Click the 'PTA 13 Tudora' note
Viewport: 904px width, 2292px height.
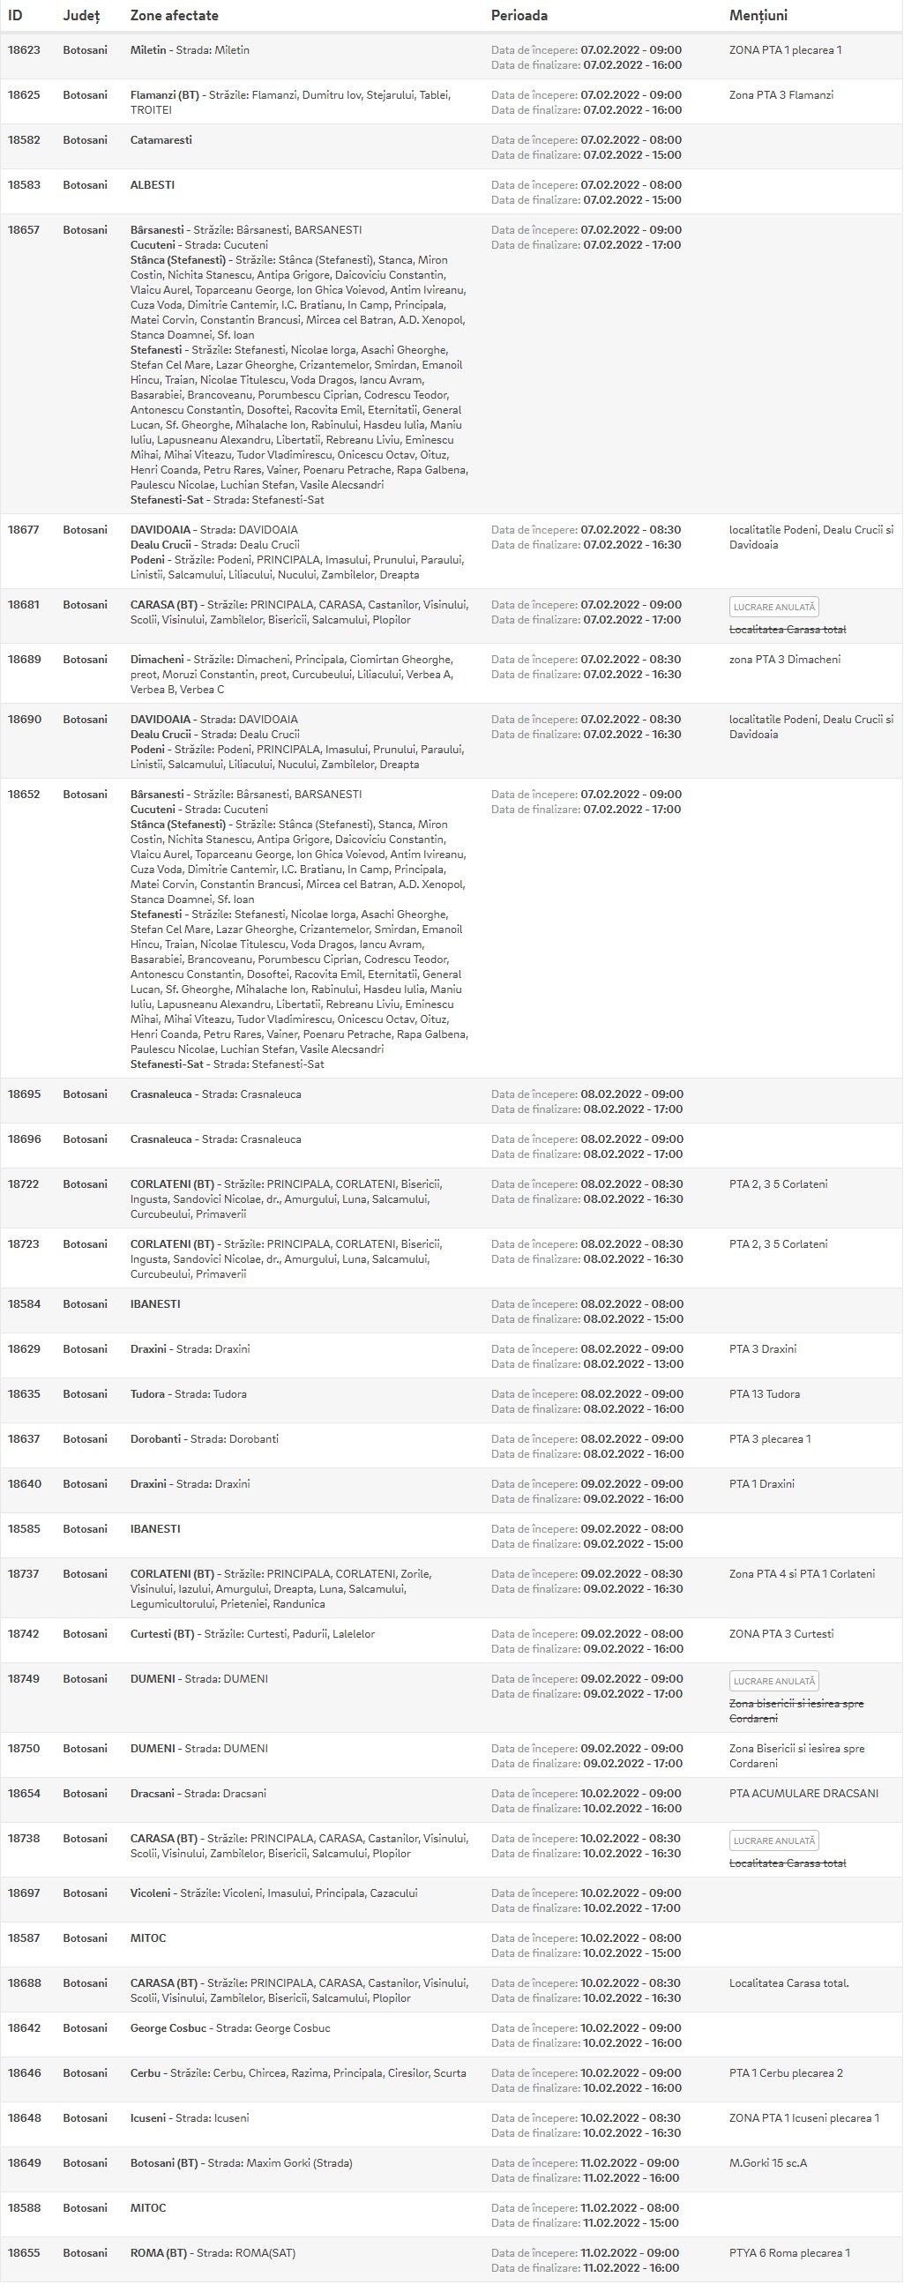[x=765, y=1393]
